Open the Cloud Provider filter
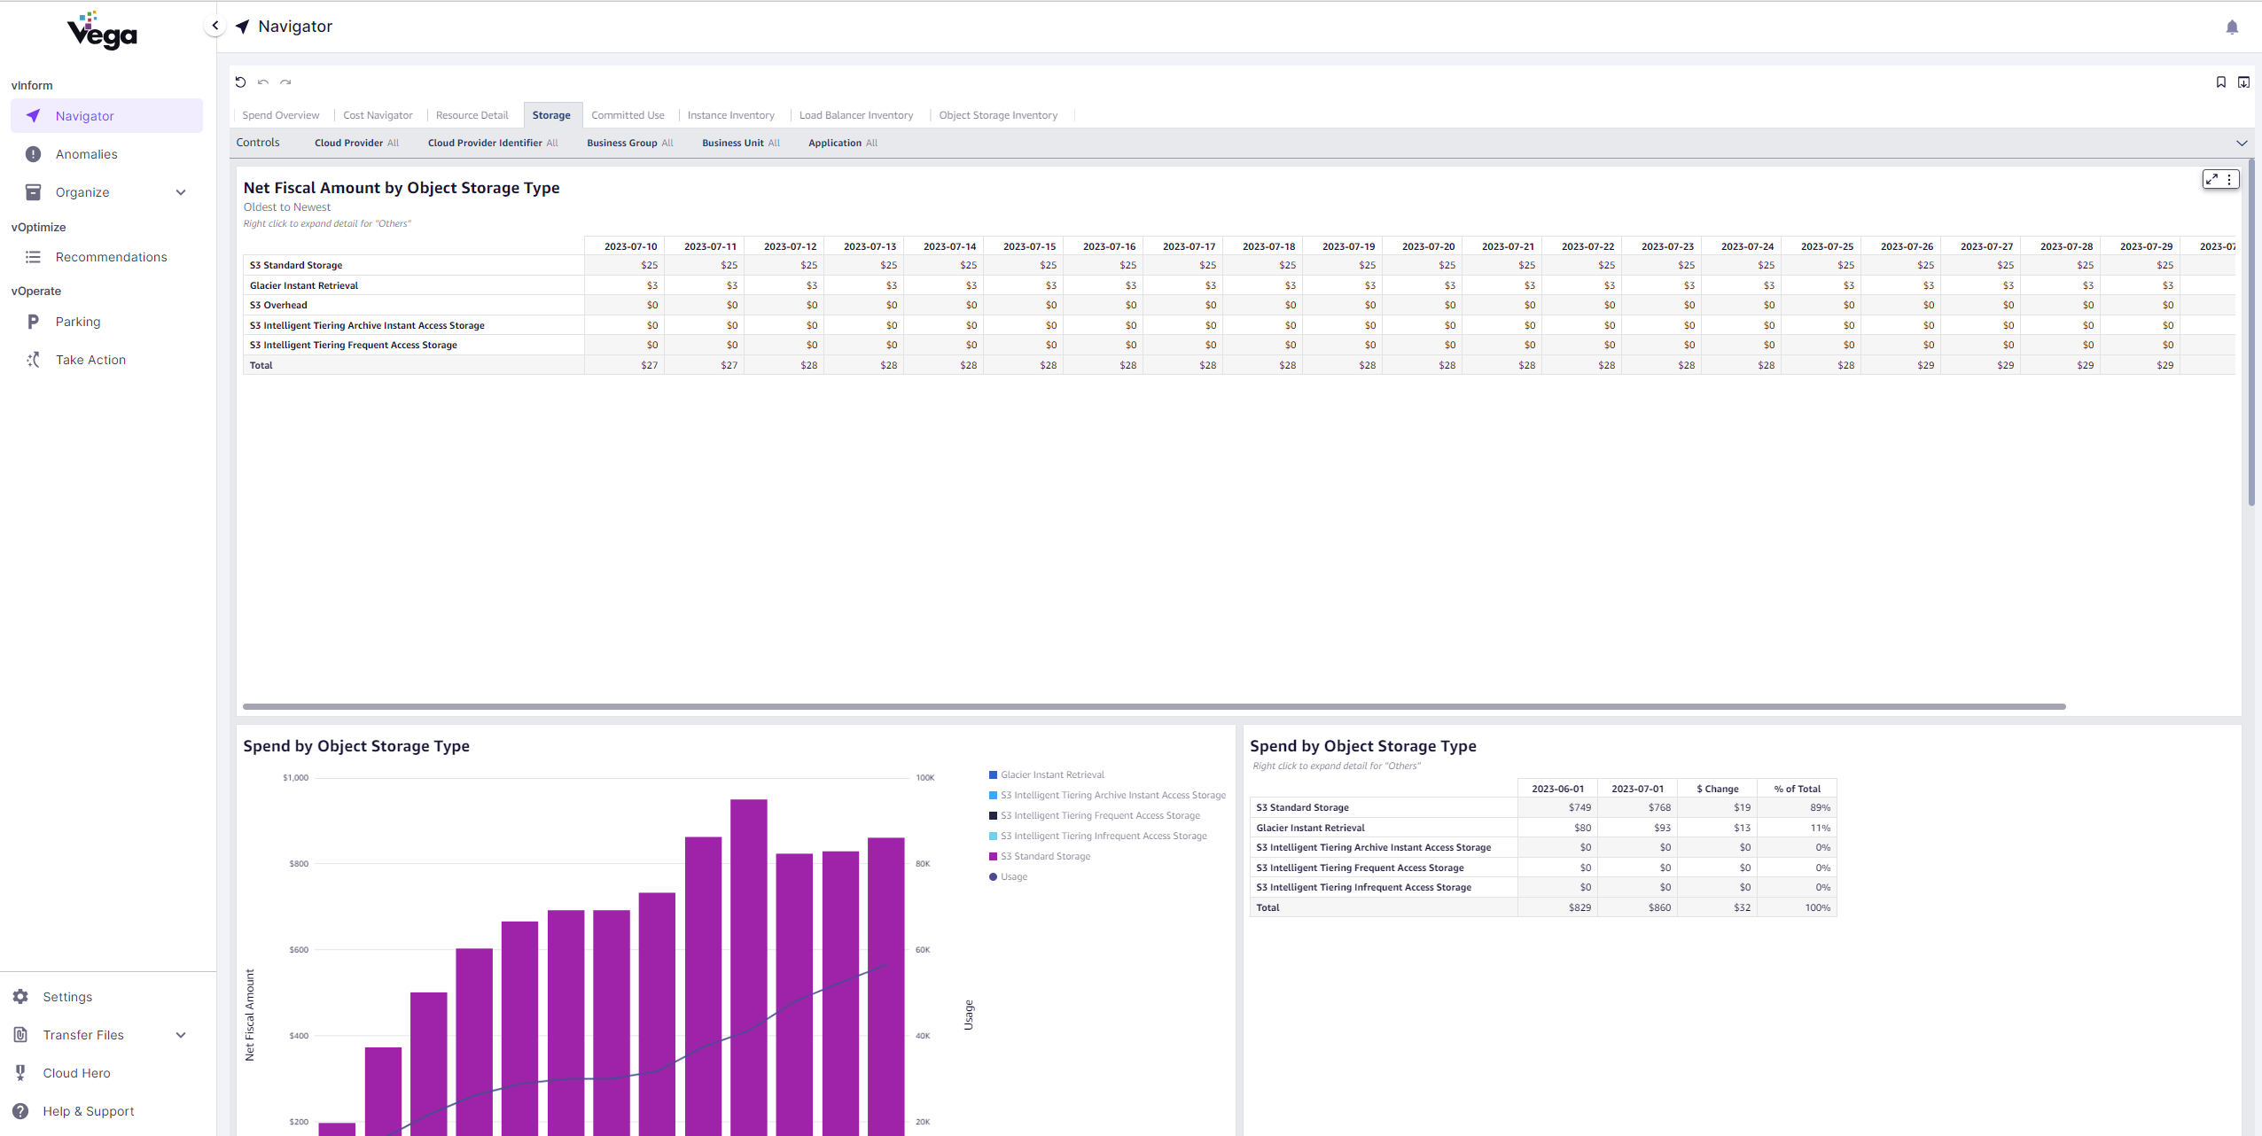Image resolution: width=2262 pixels, height=1136 pixels. coord(356,143)
